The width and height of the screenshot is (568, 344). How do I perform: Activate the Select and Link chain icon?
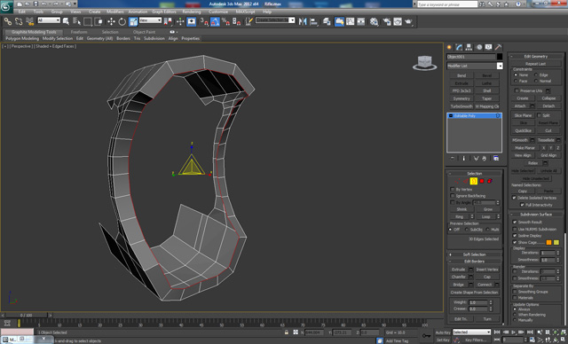(x=8, y=21)
